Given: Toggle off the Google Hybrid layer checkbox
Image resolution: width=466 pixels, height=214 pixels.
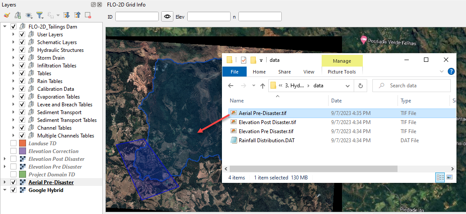Looking at the screenshot, I should [13, 190].
